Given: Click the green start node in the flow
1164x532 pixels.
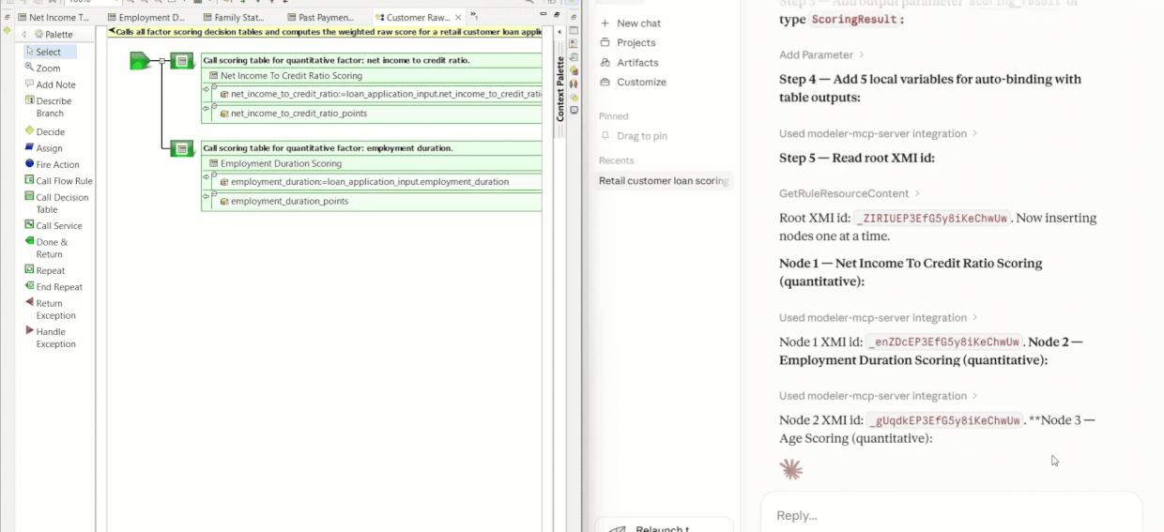Looking at the screenshot, I should pyautogui.click(x=140, y=61).
